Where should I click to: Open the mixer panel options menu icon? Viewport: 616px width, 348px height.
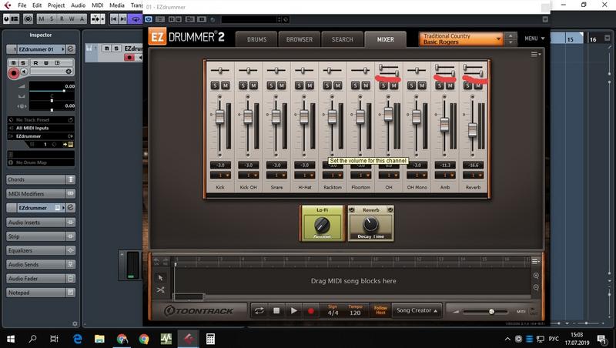[535, 54]
